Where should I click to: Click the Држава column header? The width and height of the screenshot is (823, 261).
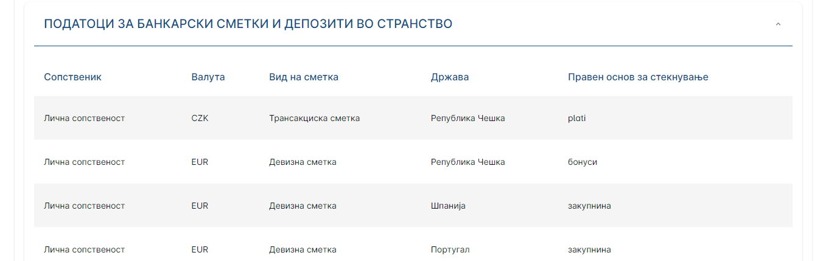[449, 77]
